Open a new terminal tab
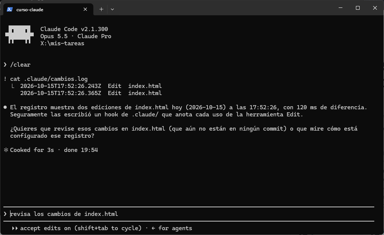The width and height of the screenshot is (384, 235). point(101,9)
